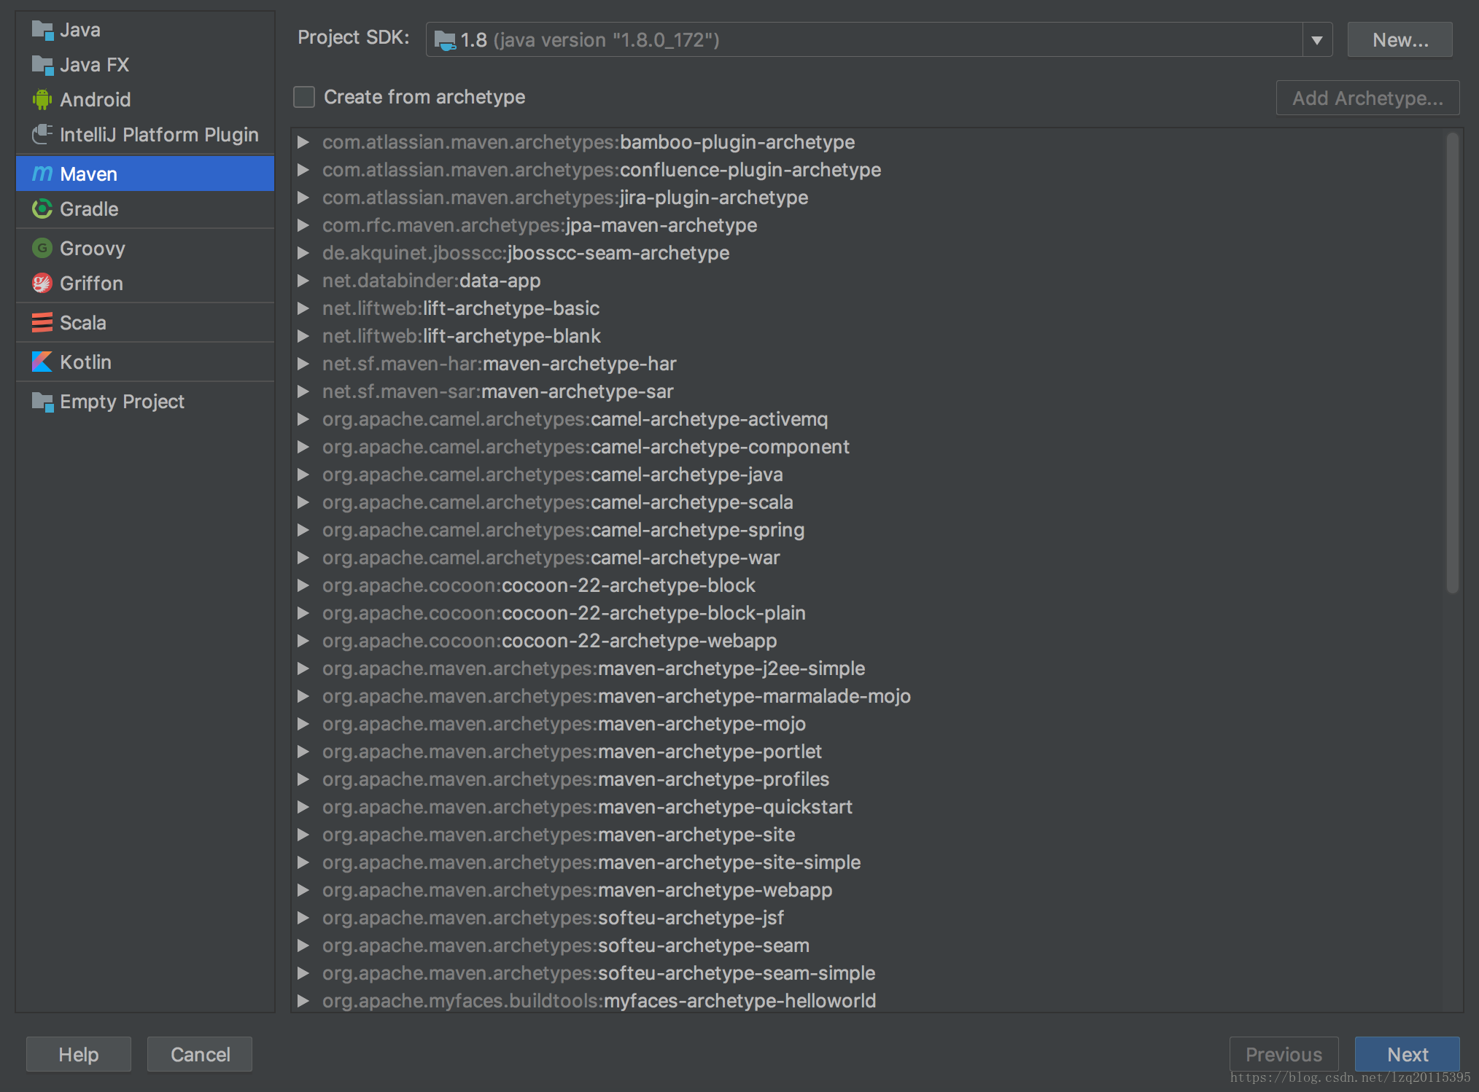Select the Griffon project icon
This screenshot has width=1479, height=1092.
(42, 284)
